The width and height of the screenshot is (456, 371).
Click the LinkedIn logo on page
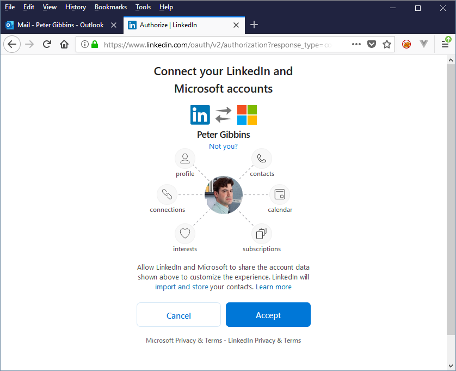[200, 115]
